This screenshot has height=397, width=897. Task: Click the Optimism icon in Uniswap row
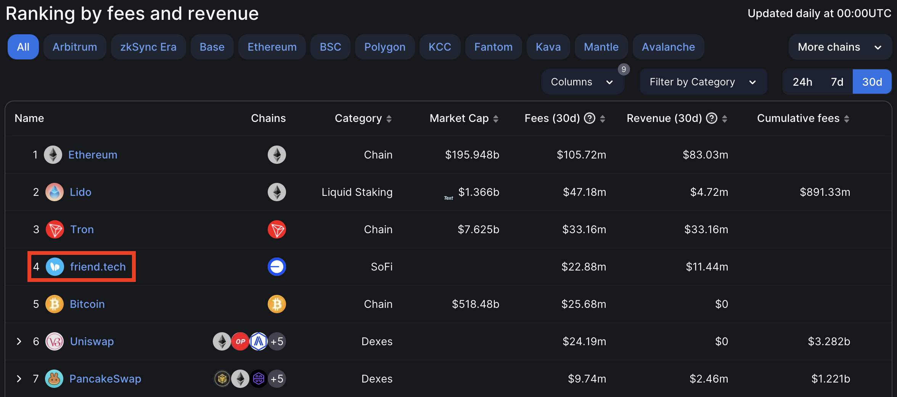pos(240,341)
